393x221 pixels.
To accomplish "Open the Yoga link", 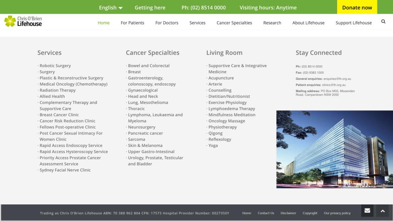I will coord(213,145).
